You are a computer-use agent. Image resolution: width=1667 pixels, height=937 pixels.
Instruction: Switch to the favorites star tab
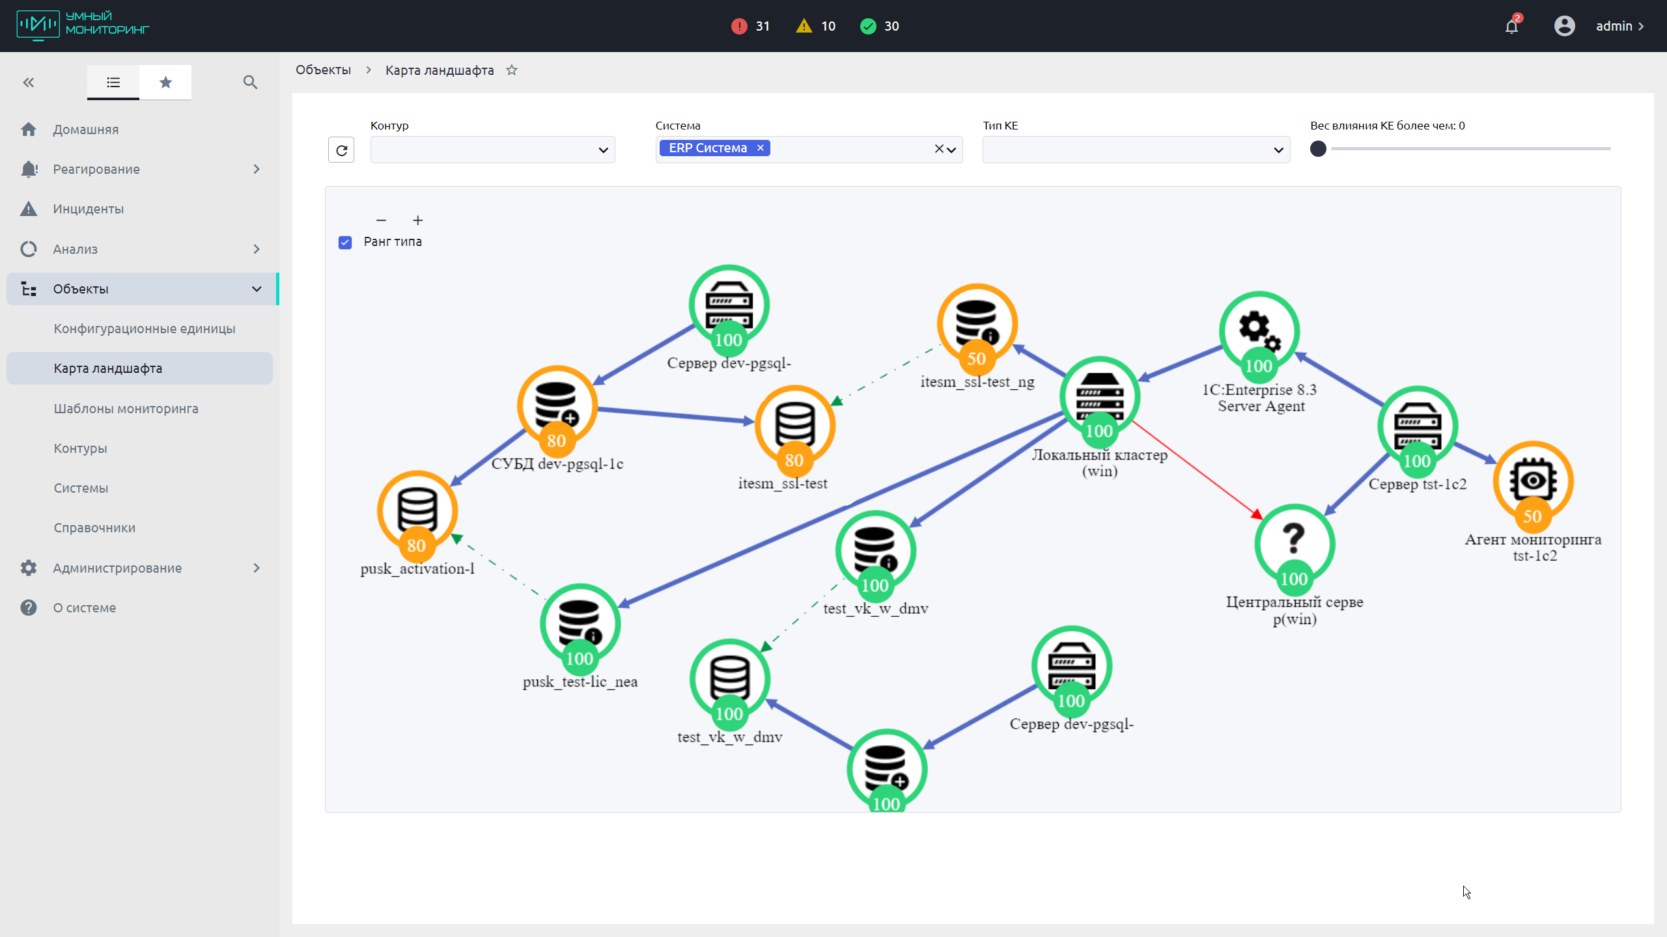coord(165,83)
